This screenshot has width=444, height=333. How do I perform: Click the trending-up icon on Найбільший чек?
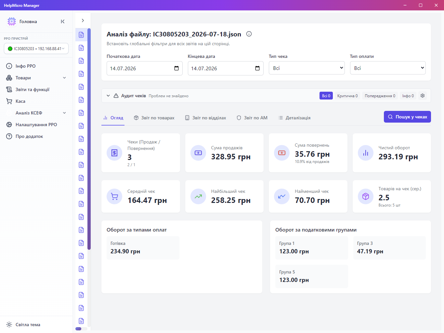(x=198, y=196)
